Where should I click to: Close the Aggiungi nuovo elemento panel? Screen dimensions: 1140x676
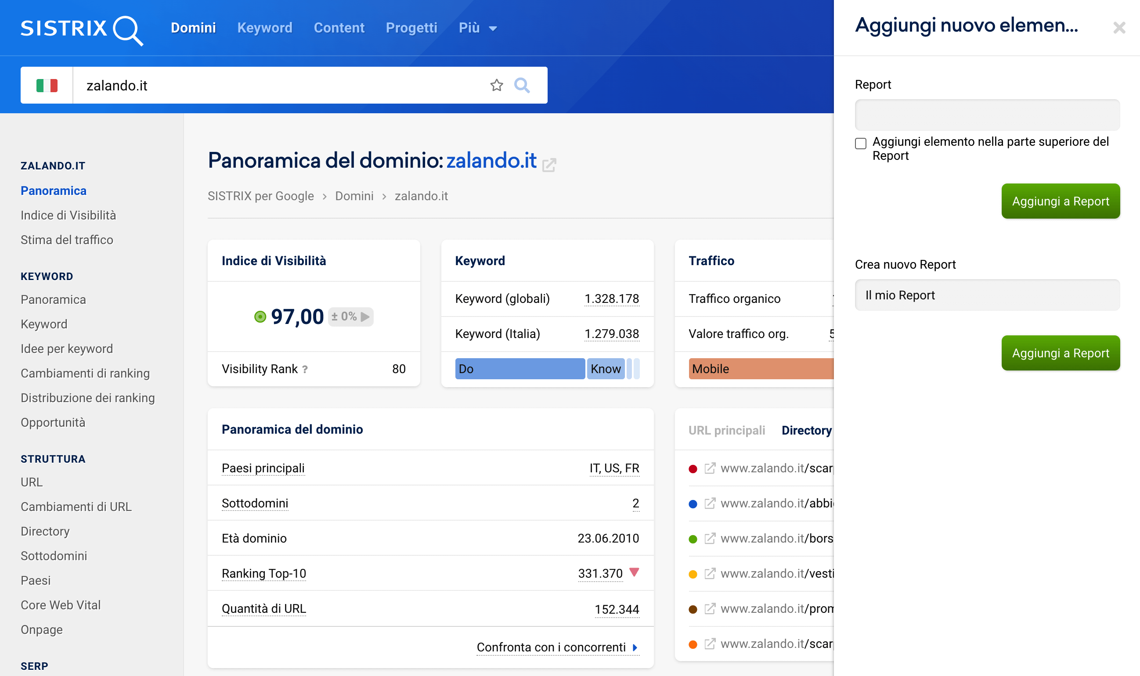click(x=1119, y=28)
